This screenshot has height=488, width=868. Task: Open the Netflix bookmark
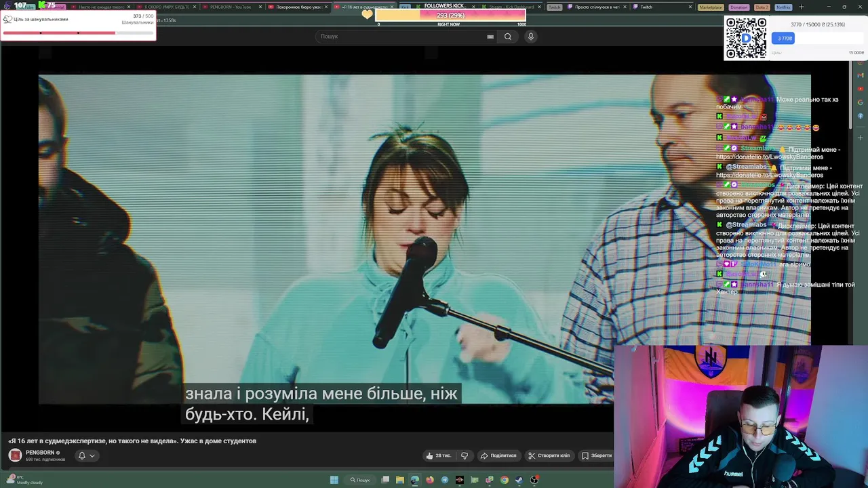[x=783, y=7]
